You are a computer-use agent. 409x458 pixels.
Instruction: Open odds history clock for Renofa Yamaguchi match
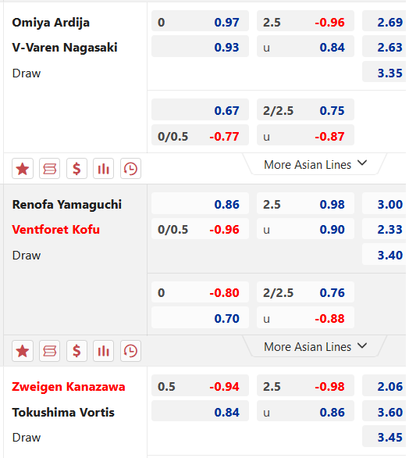click(130, 351)
